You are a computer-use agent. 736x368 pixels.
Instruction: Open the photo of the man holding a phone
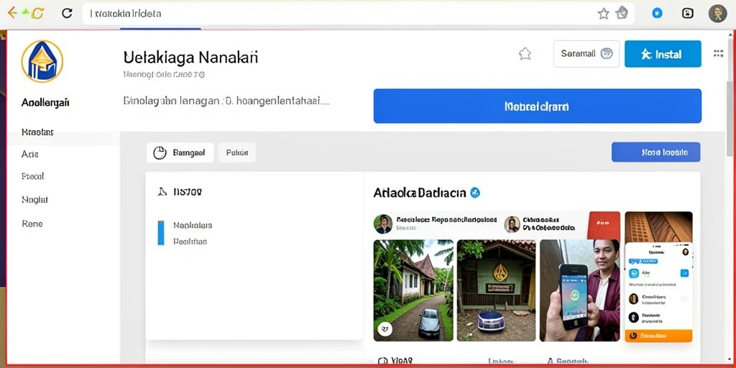[x=580, y=290]
